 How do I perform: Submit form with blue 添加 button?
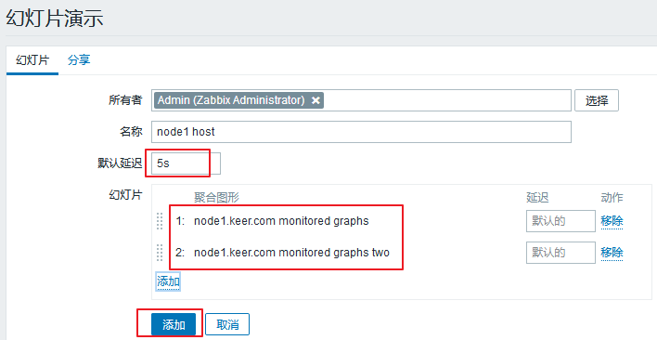pyautogui.click(x=174, y=324)
